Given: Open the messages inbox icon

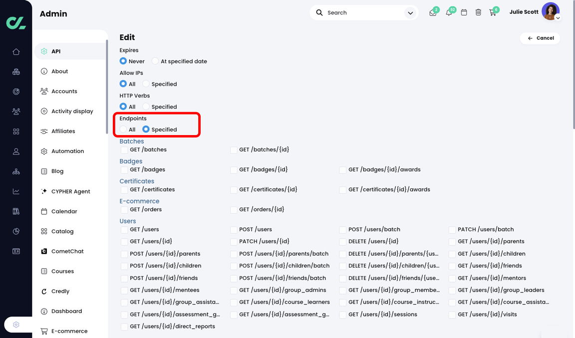Looking at the screenshot, I should (433, 12).
